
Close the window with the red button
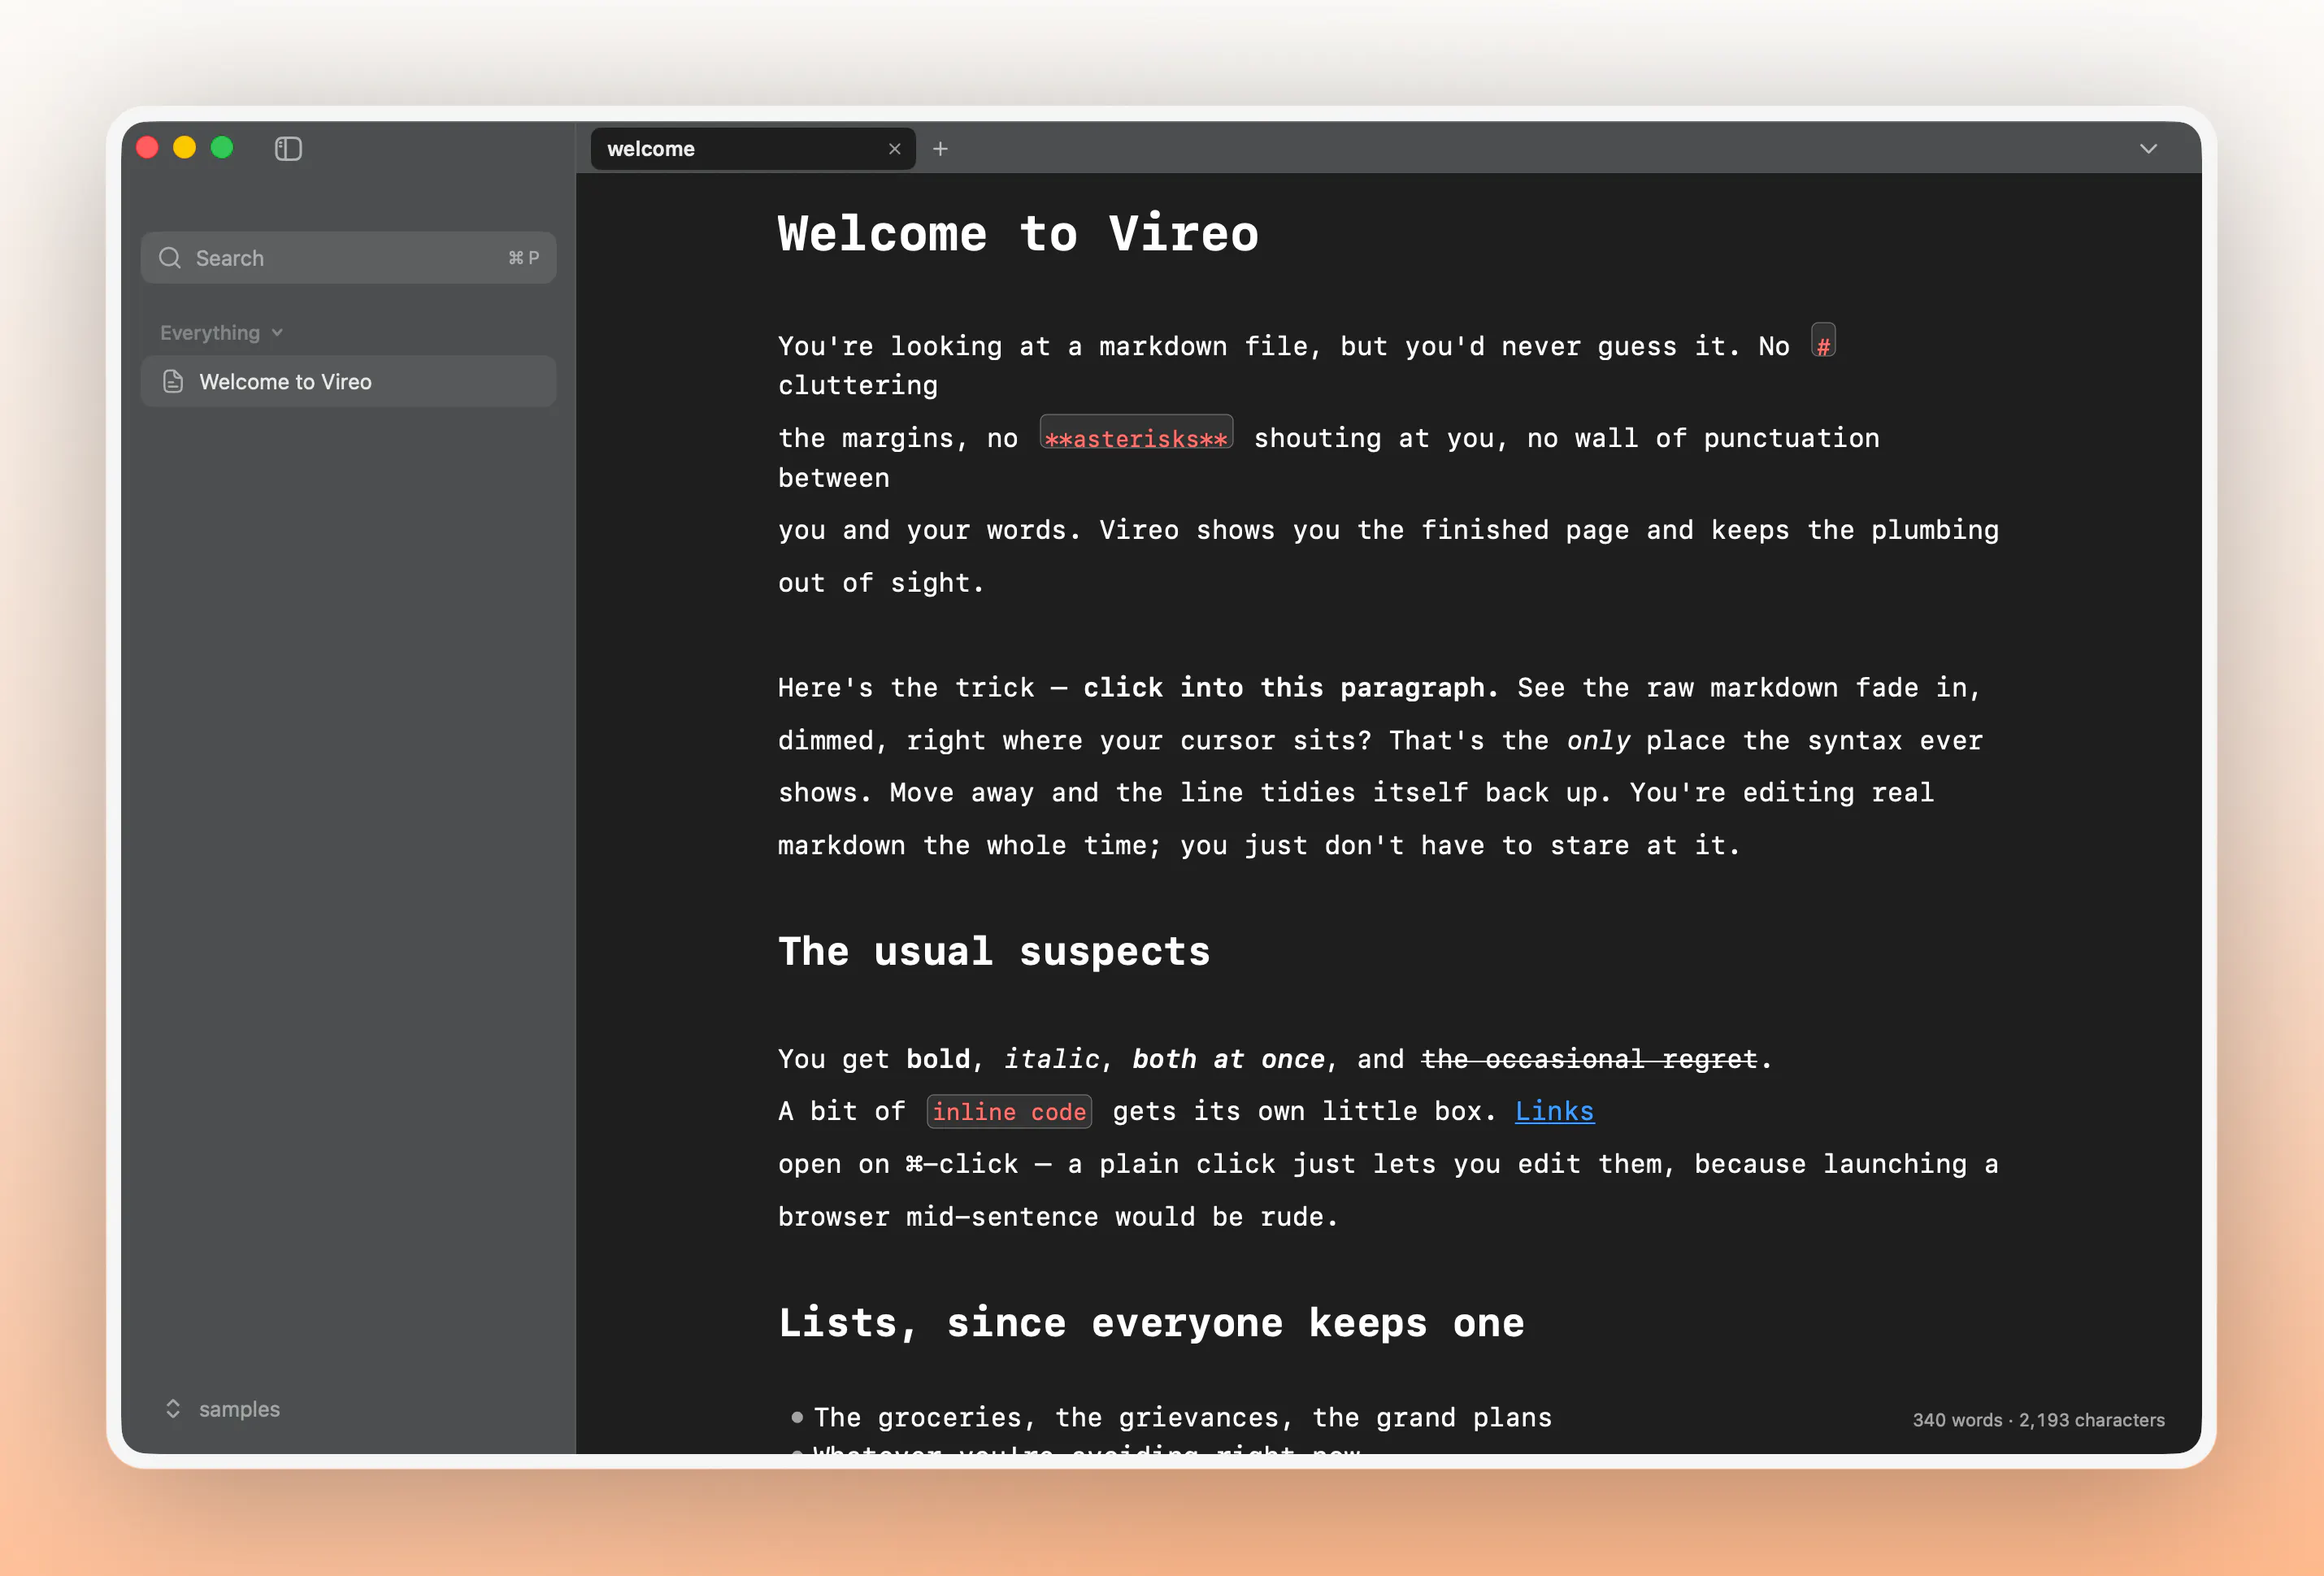147,148
